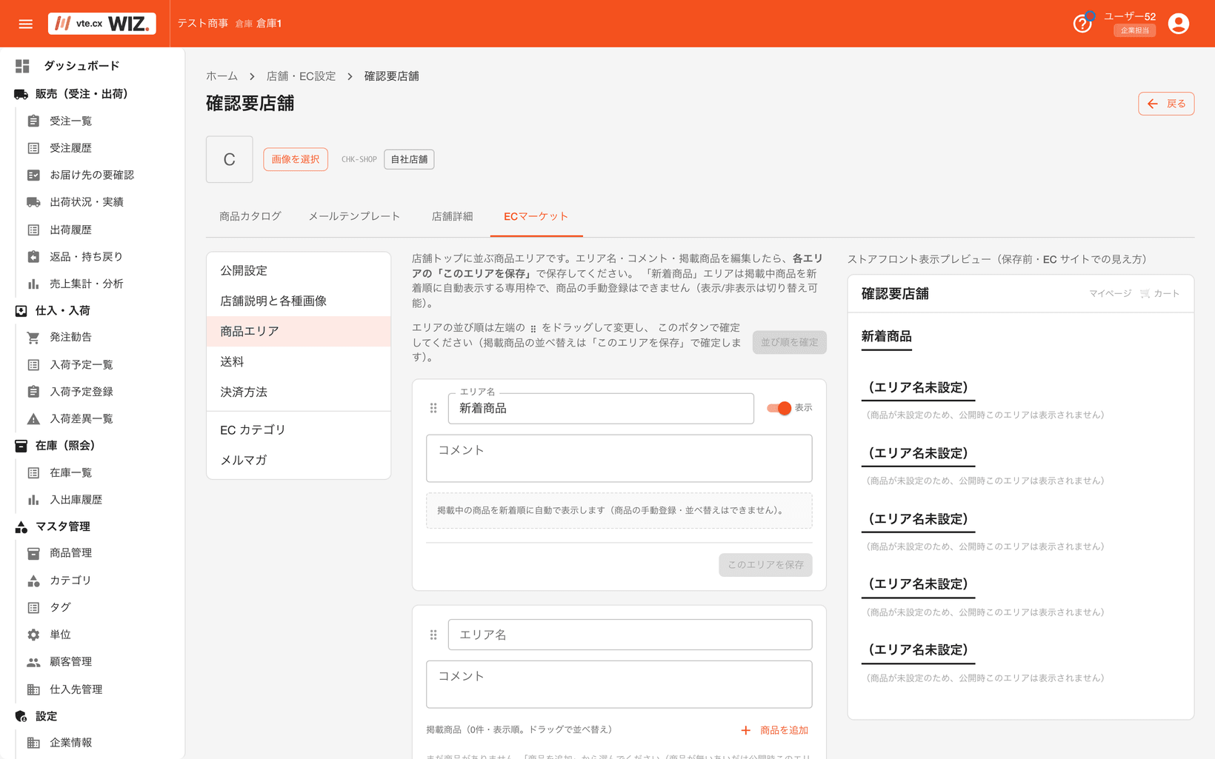The width and height of the screenshot is (1215, 759).
Task: Click the 単位 gear icon
Action: (33, 635)
